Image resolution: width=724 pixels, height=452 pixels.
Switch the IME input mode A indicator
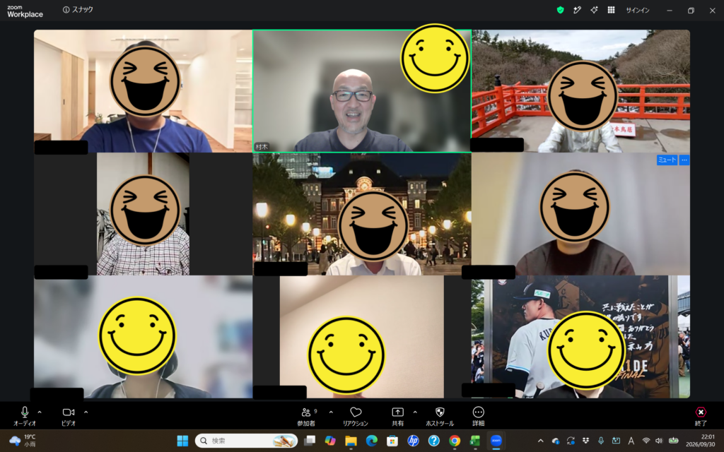[x=631, y=441]
